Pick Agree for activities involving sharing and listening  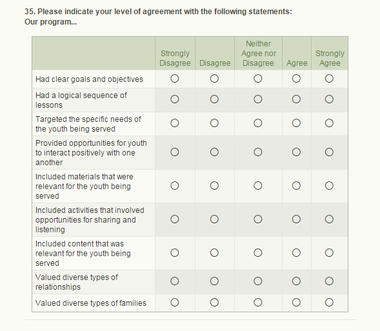tap(296, 219)
